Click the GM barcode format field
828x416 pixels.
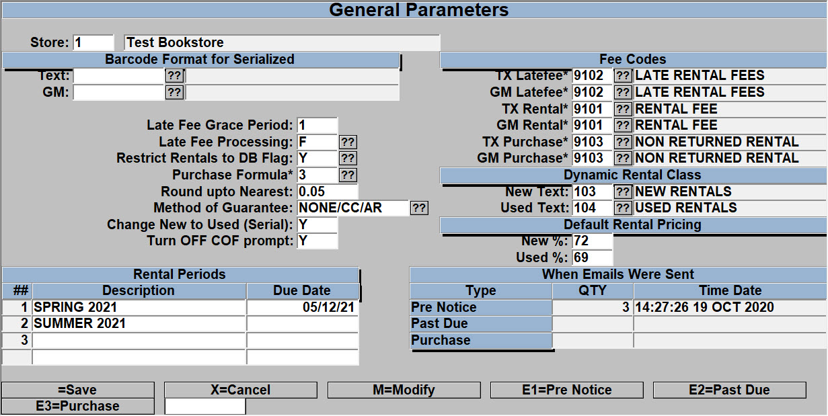[x=118, y=92]
